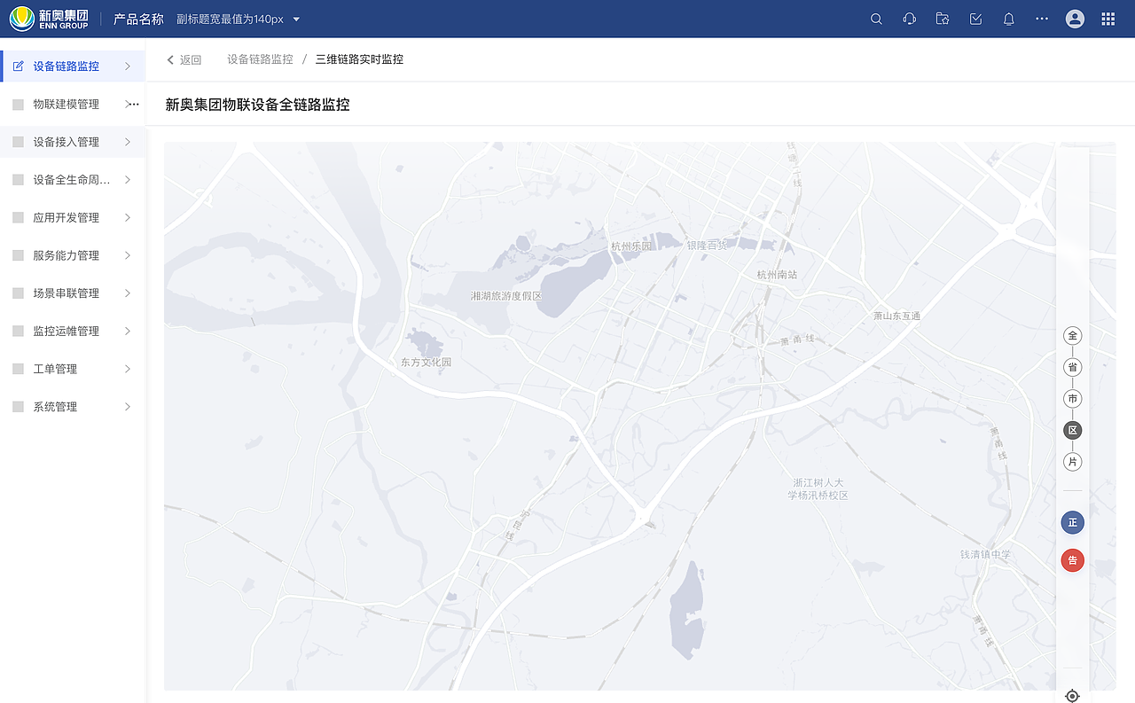Click the 产品名称 product title
The height and width of the screenshot is (703, 1135).
(138, 20)
